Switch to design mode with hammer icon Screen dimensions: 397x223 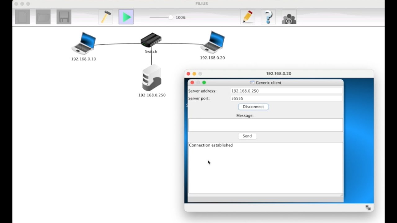click(x=105, y=17)
